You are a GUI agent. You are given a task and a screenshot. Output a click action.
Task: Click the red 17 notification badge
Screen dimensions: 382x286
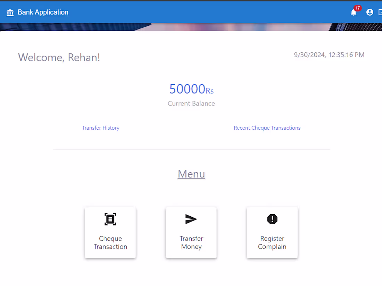[x=357, y=8]
